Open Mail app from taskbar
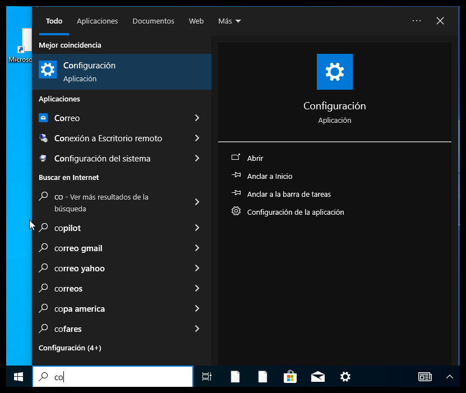This screenshot has width=466, height=393. point(318,377)
